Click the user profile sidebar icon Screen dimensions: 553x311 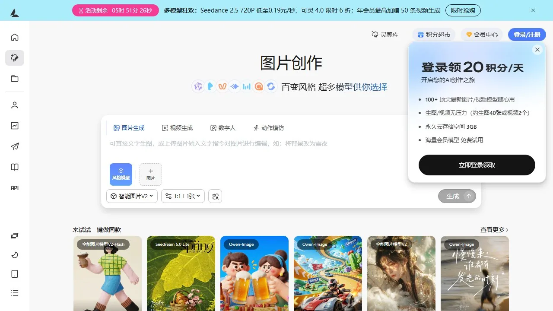pyautogui.click(x=15, y=105)
